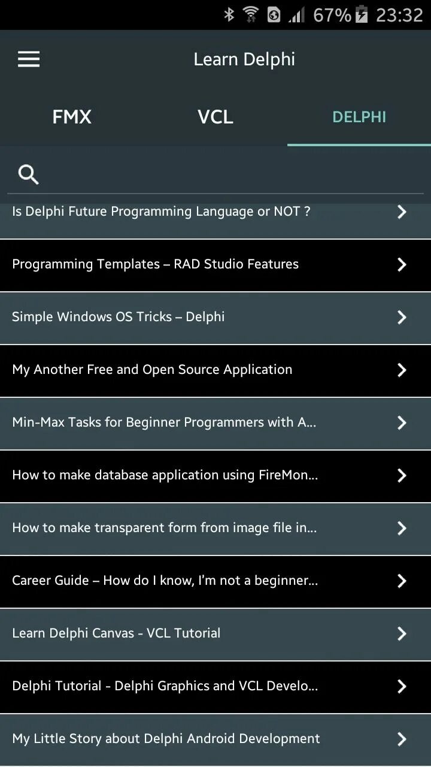Switch to the VCL tab
The height and width of the screenshot is (767, 431).
click(x=215, y=117)
